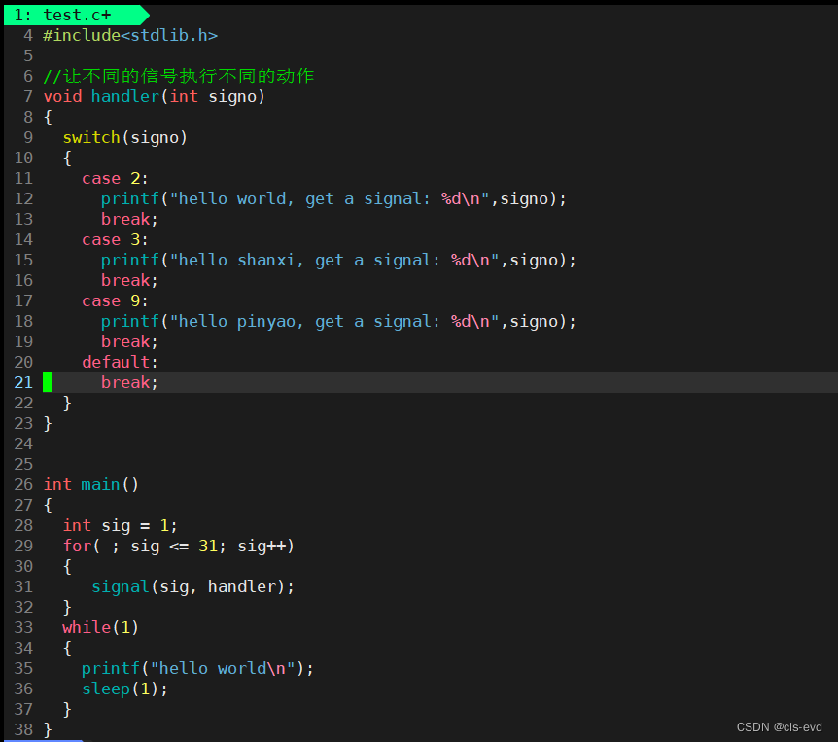Click the break statement on line 19
The height and width of the screenshot is (742, 838).
[129, 342]
